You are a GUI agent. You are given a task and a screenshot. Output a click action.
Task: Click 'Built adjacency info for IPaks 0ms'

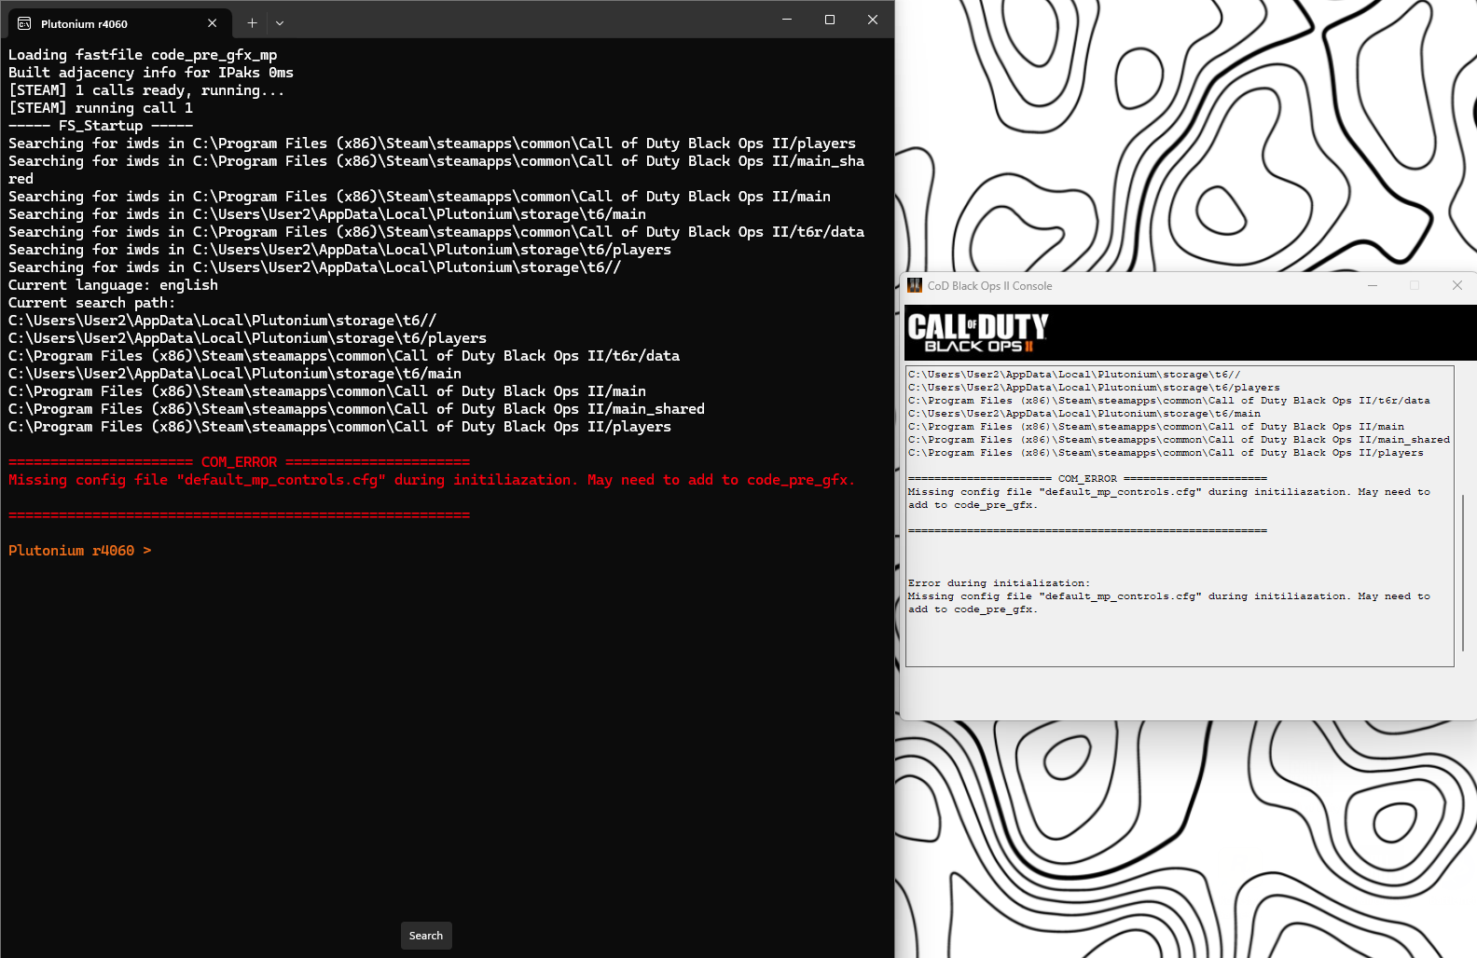pos(151,73)
